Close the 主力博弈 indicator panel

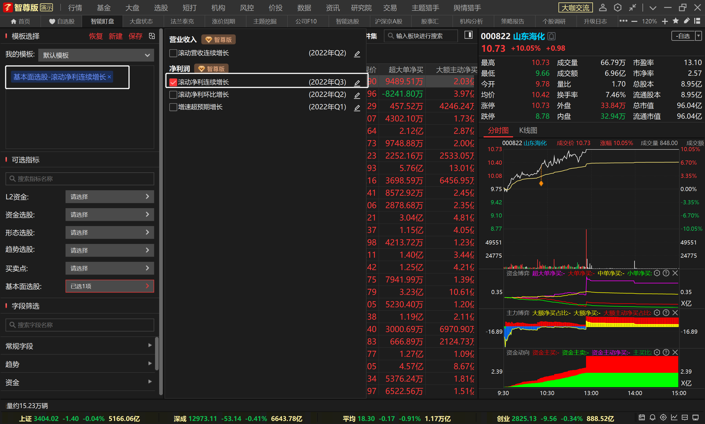click(x=675, y=313)
